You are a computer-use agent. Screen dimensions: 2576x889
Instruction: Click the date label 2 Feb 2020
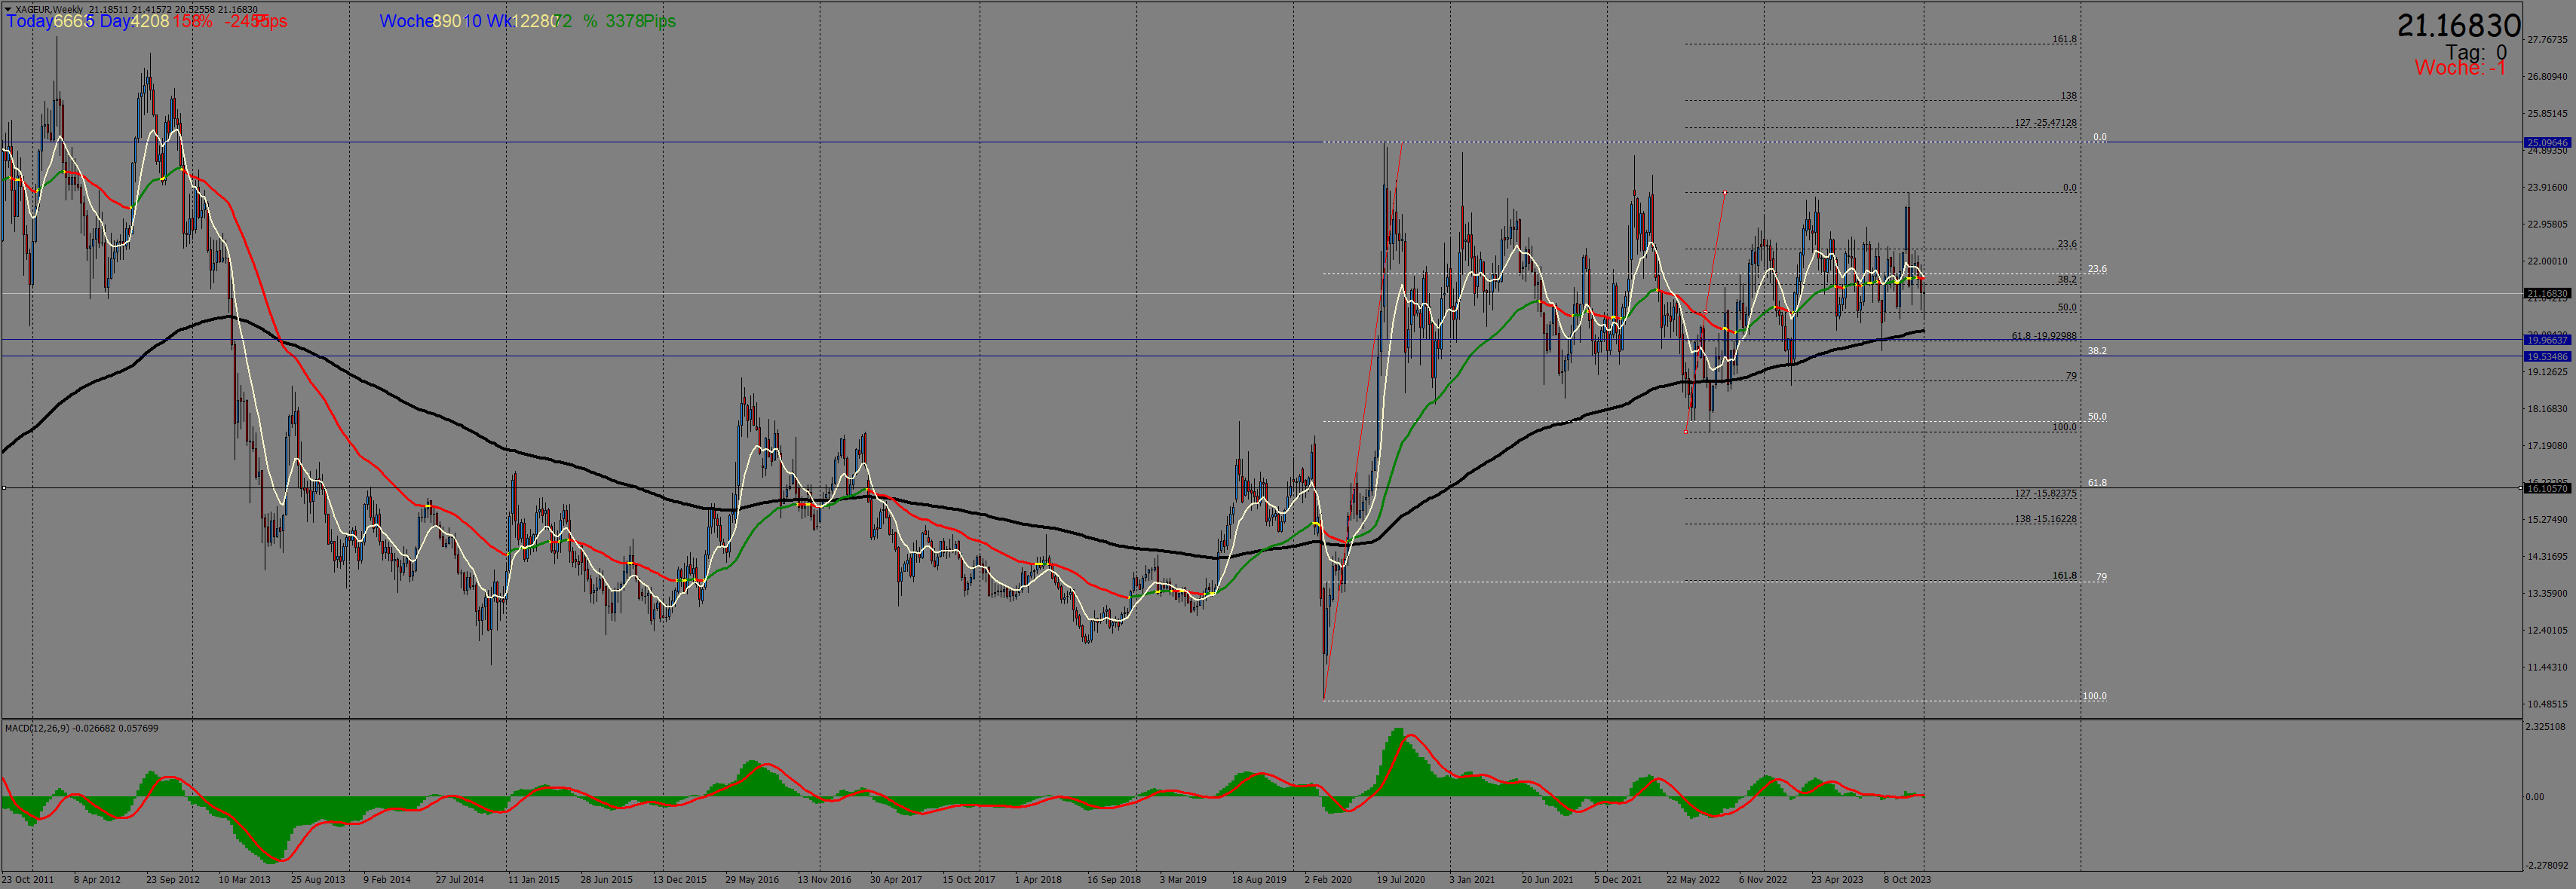[x=1327, y=880]
